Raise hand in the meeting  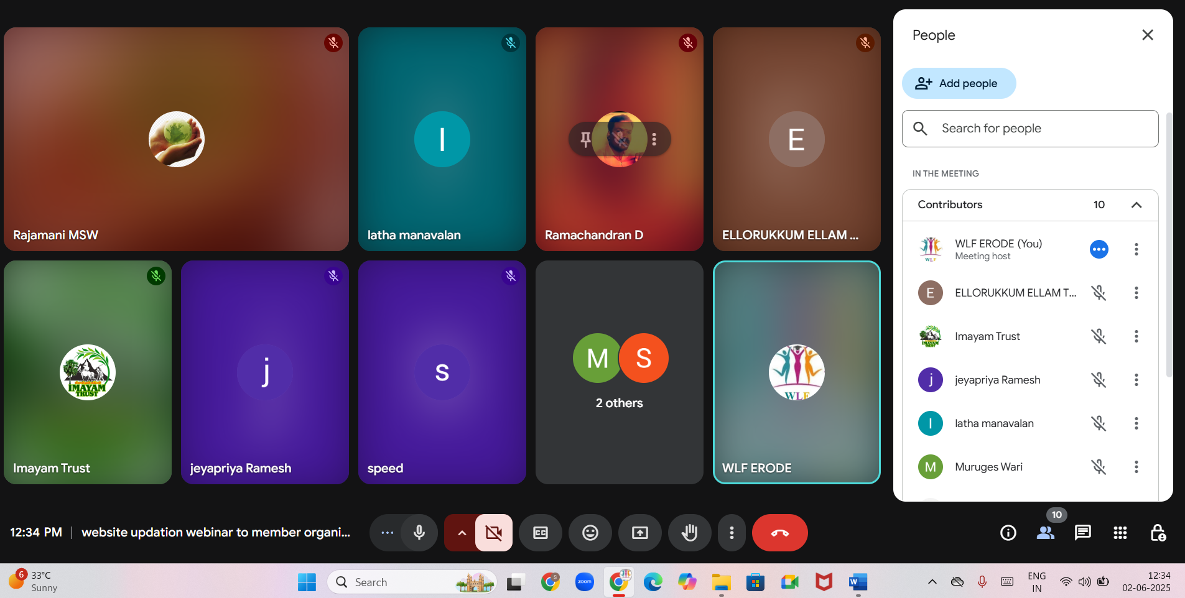pos(690,533)
